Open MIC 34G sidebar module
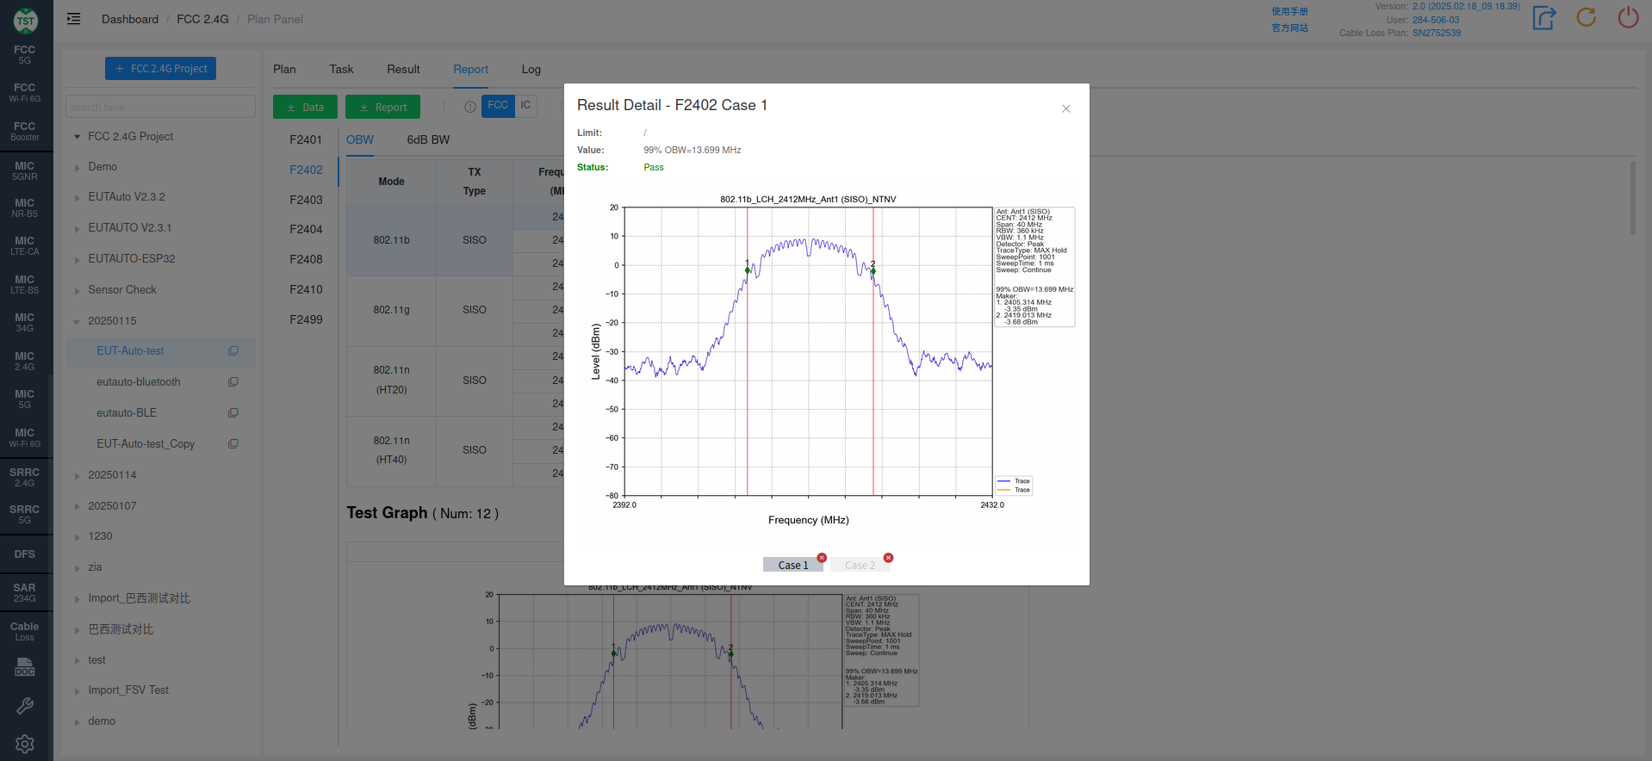The width and height of the screenshot is (1652, 761). click(25, 322)
